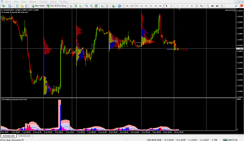The image size is (244, 141).
Task: Tile chart windows icon
Action: click(96, 6)
